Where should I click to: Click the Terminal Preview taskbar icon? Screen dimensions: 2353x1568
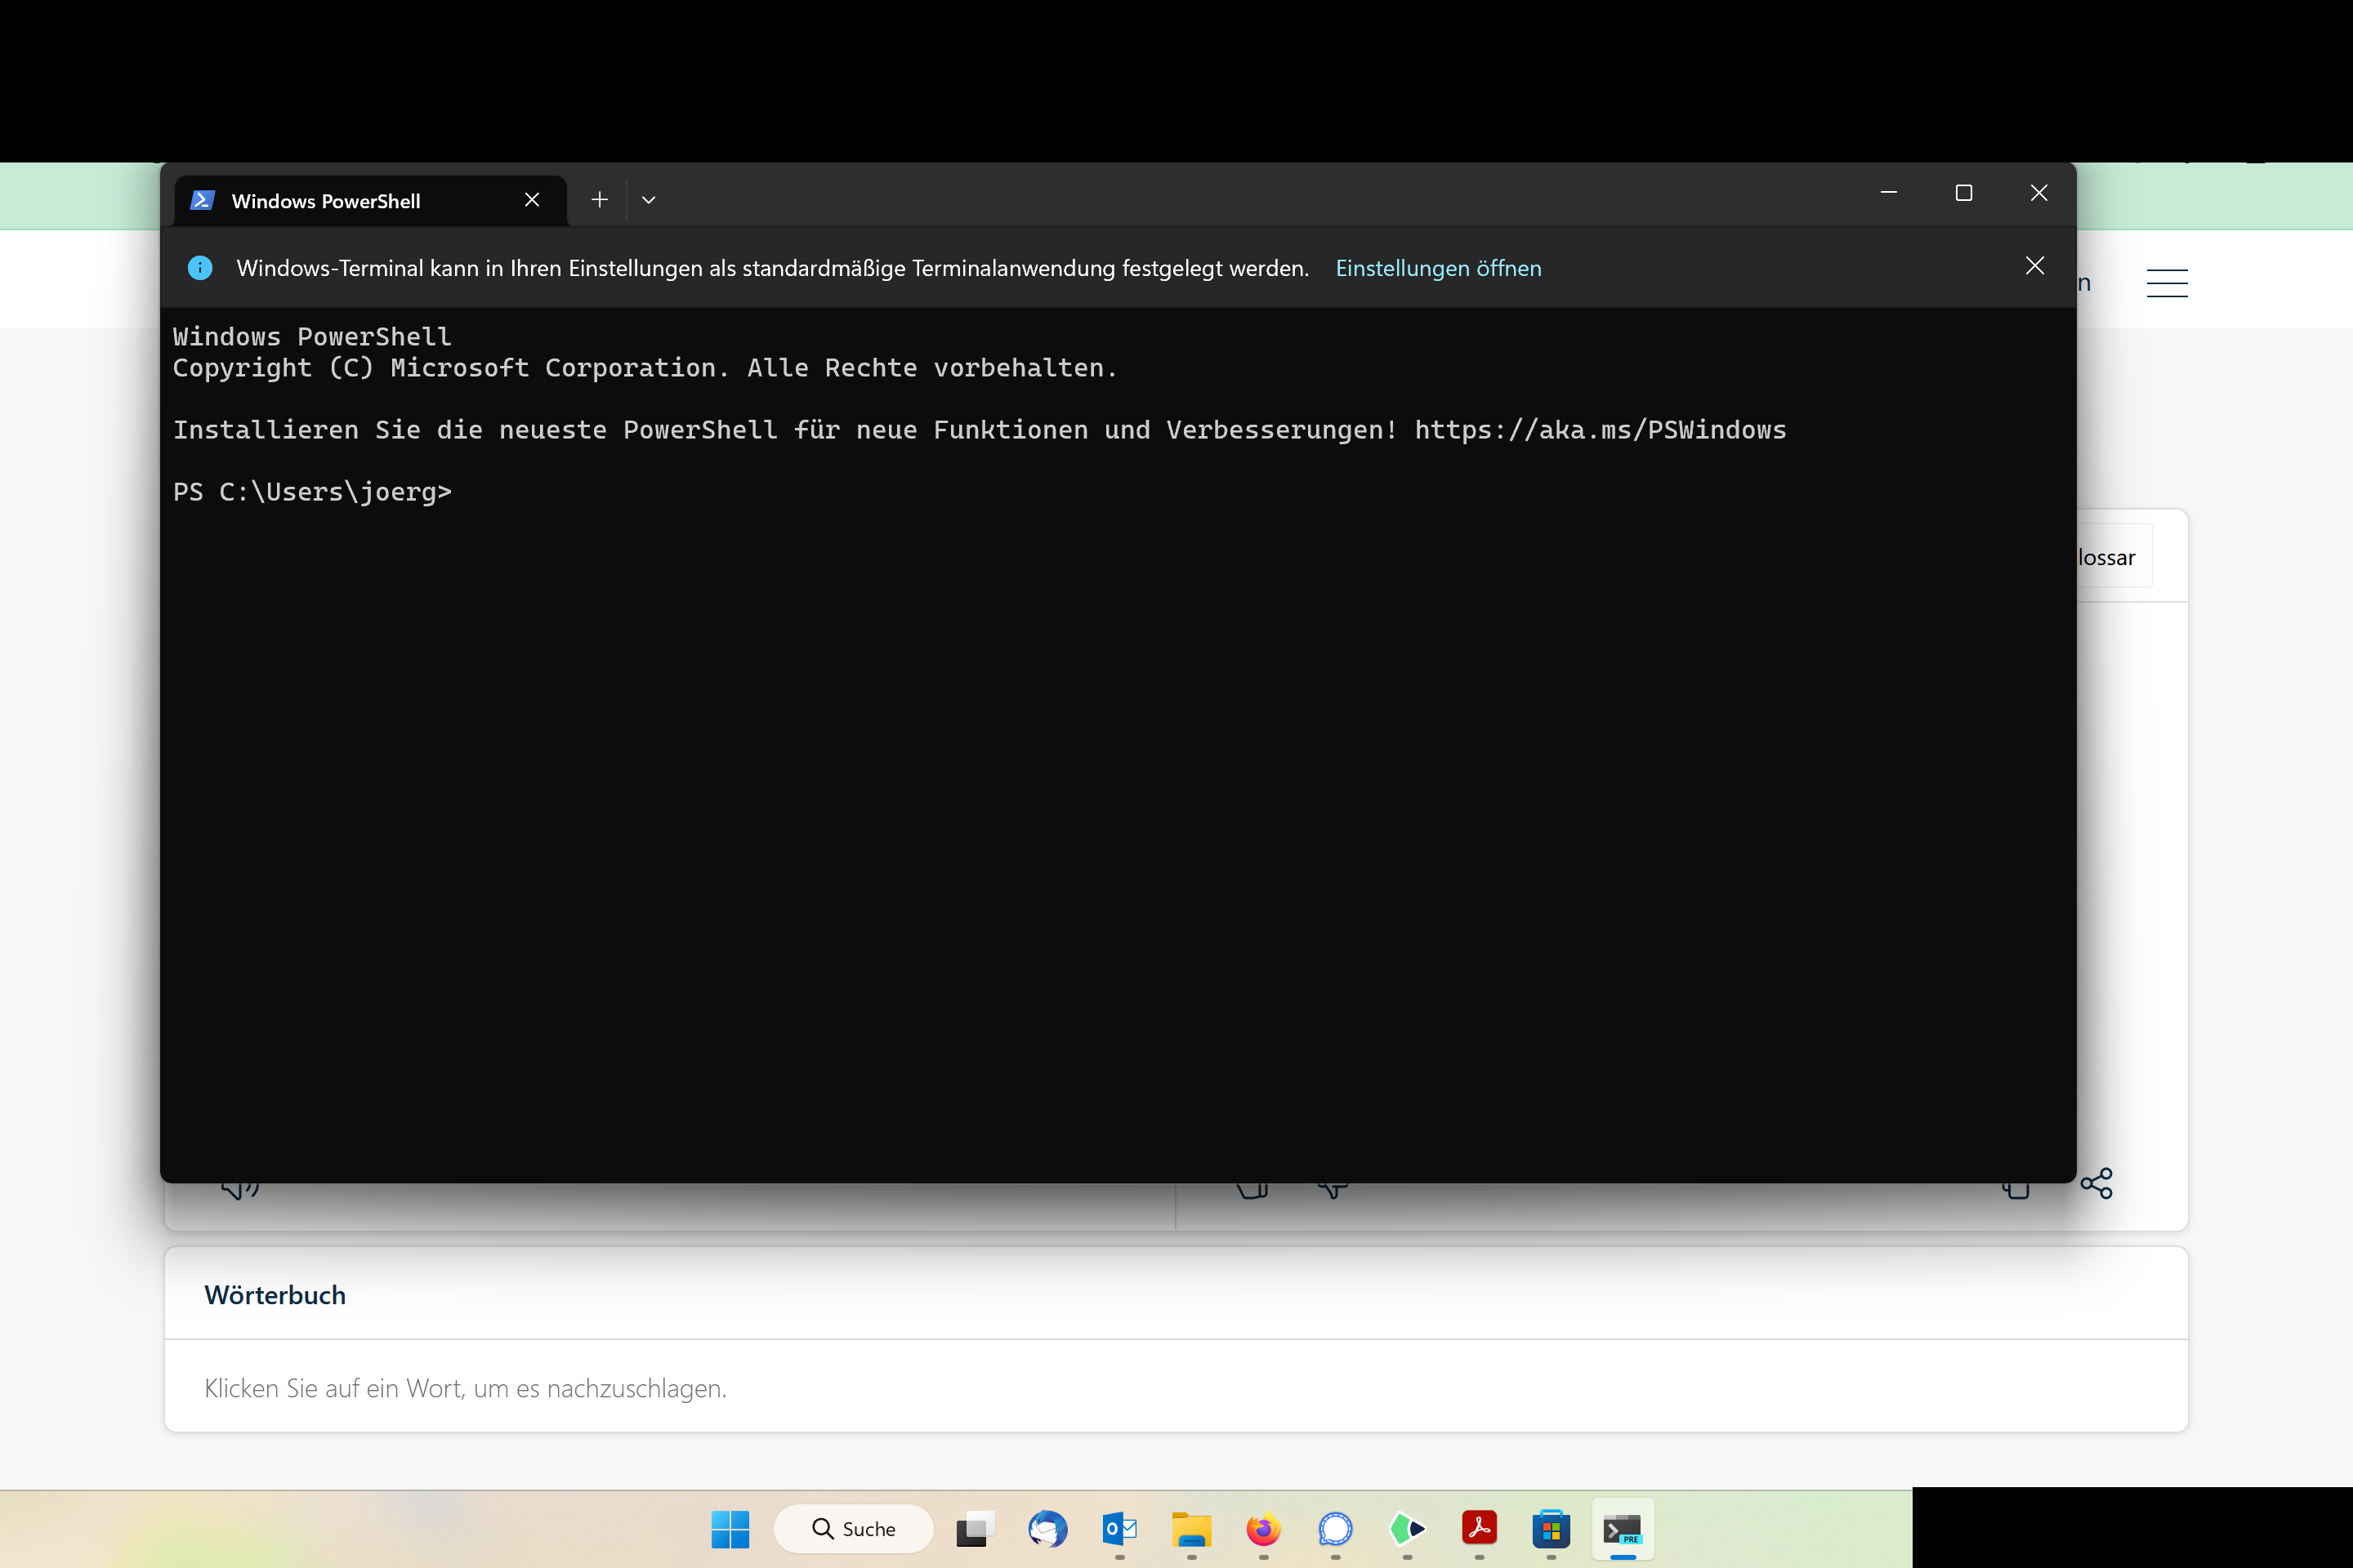point(1623,1528)
